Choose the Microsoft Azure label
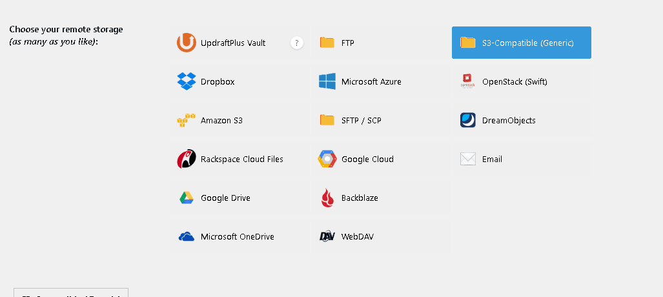The height and width of the screenshot is (297, 663). pos(371,81)
